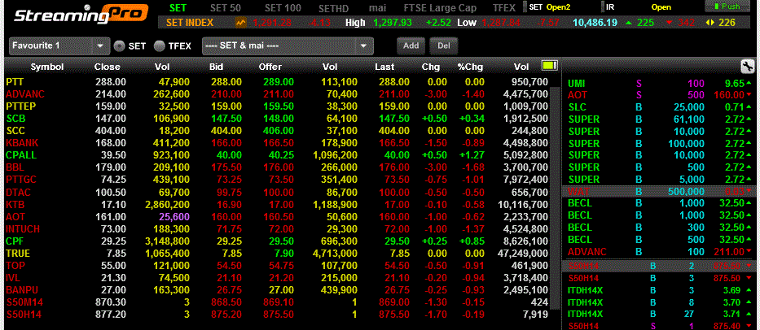
Task: Open ticker settings with the wrench icon
Action: 747,67
